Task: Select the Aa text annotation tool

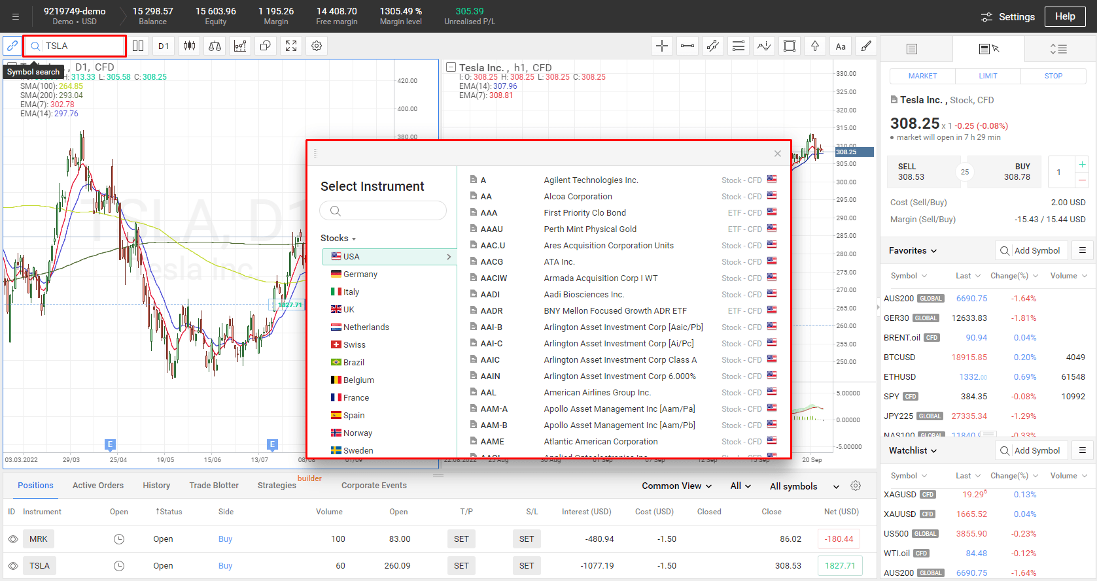Action: 841,46
